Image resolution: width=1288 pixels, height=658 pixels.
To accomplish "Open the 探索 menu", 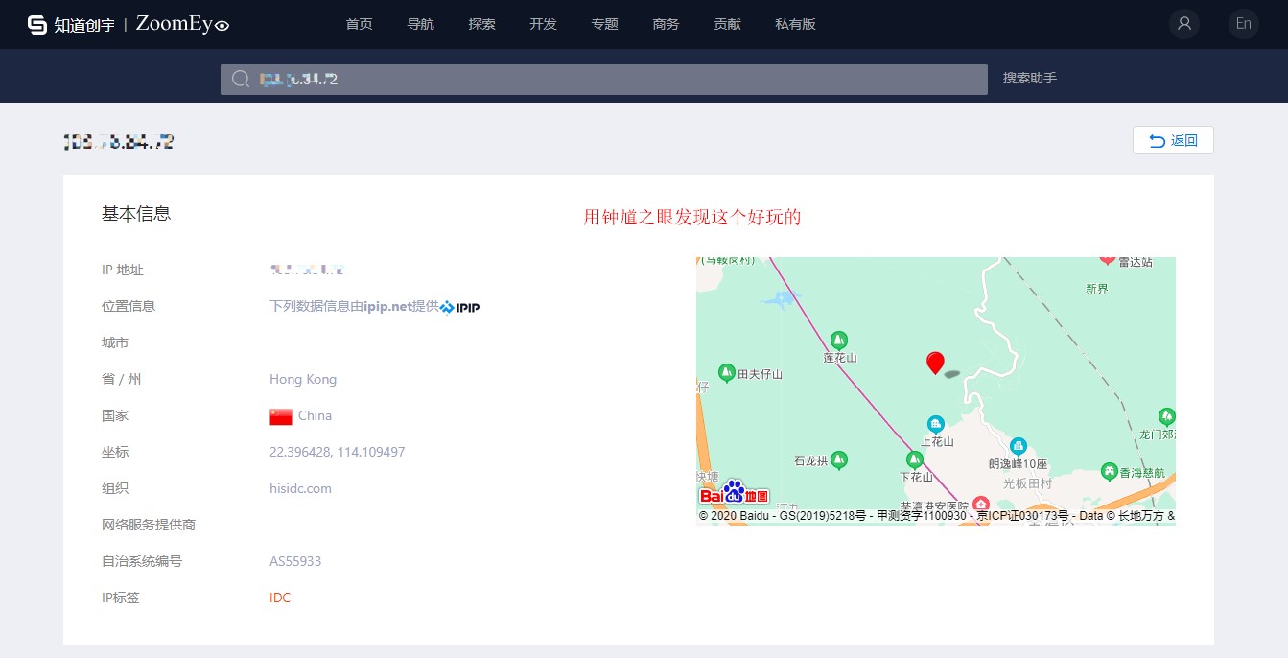I will [481, 24].
